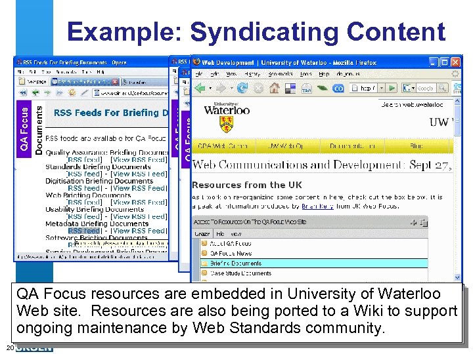Click the Opera Fast Forward icon
Image resolution: width=473 pixels, height=354 pixels.
coord(59,92)
